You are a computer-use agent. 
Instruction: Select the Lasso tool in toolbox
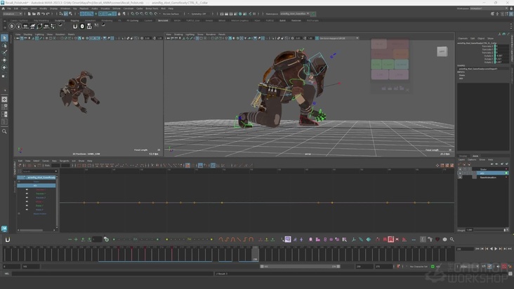point(4,46)
